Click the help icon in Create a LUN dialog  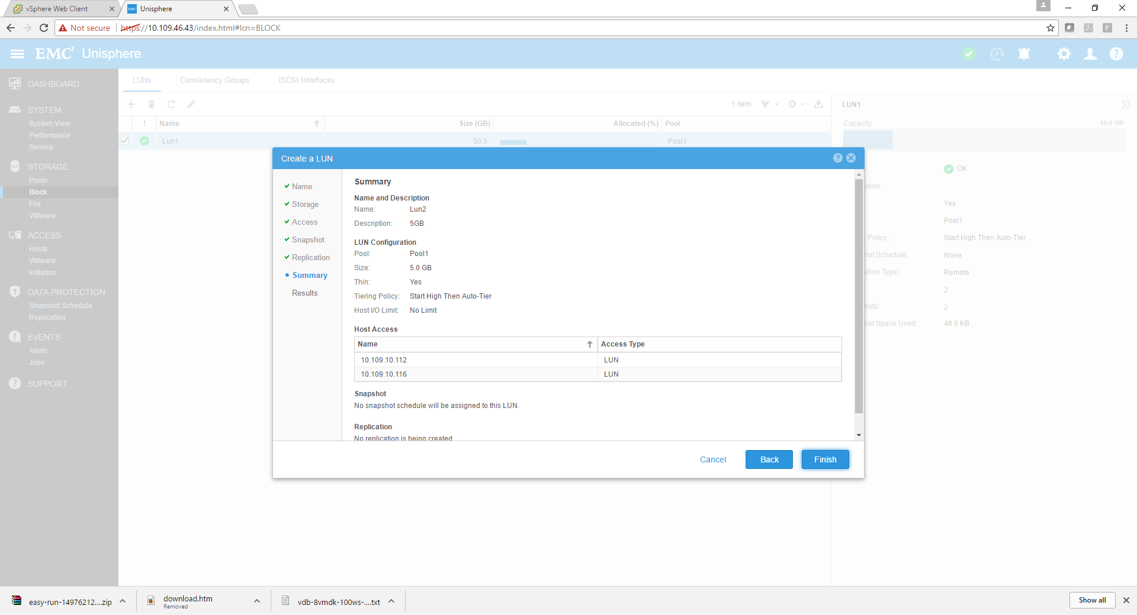(x=837, y=158)
